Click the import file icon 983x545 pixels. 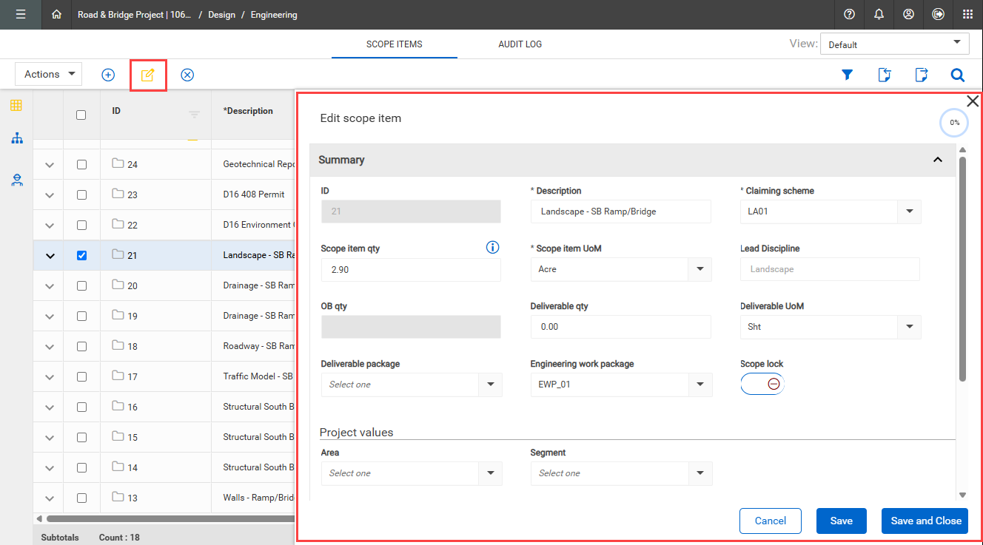click(x=885, y=75)
